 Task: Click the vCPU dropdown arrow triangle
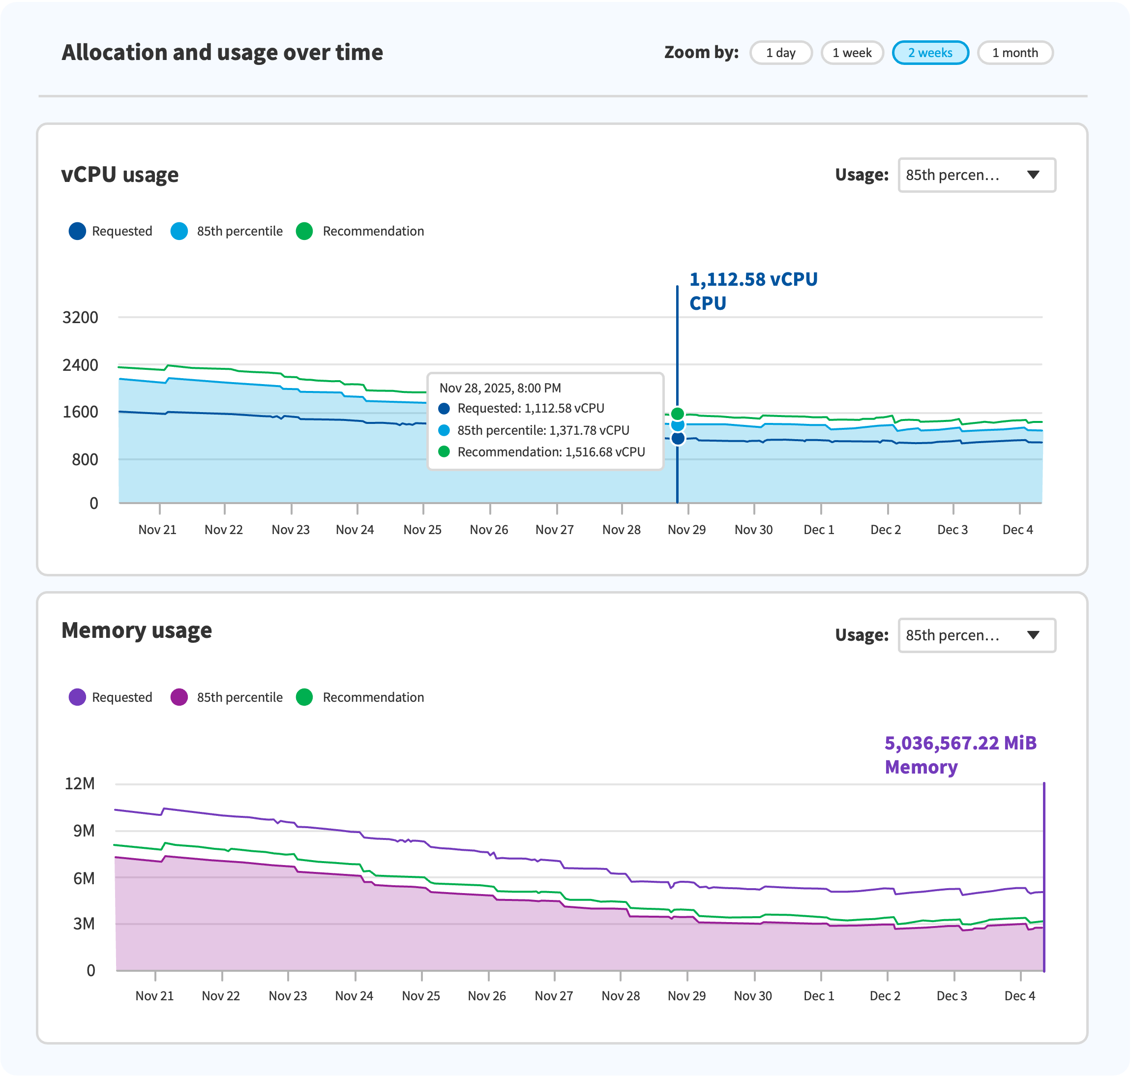[x=1033, y=175]
